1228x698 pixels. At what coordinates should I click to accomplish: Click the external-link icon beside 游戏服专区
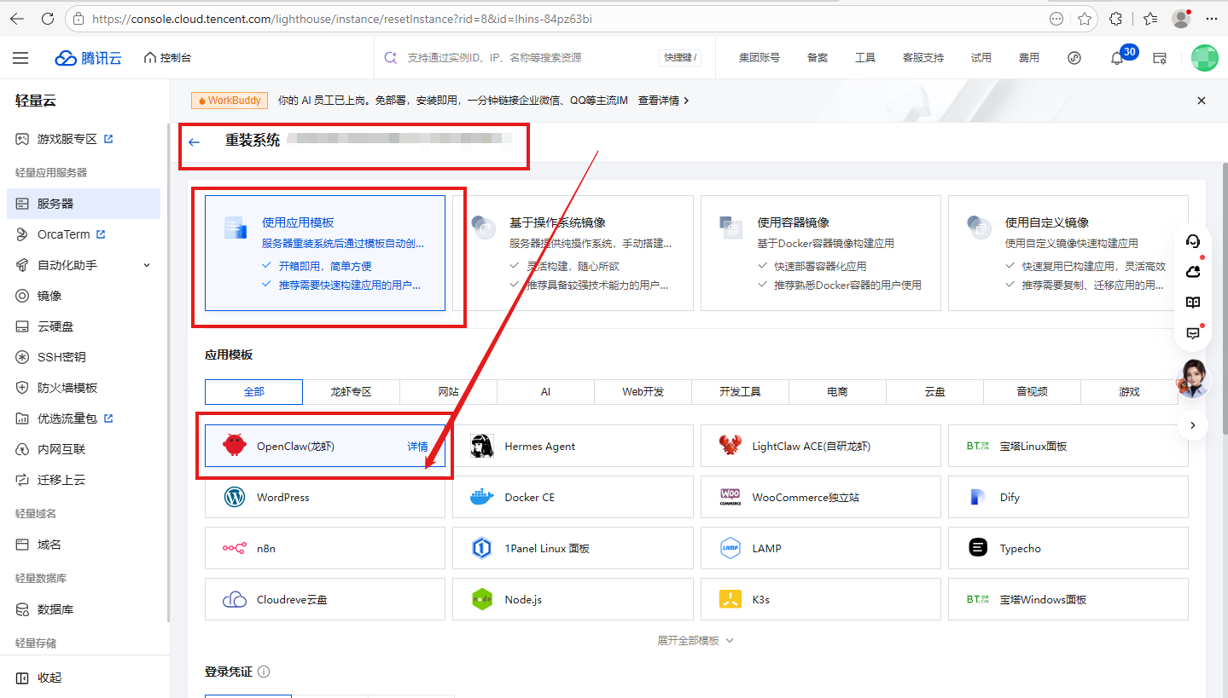click(x=108, y=139)
